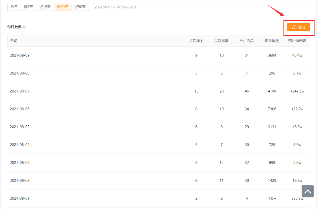Click the 预估销售额 column header
This screenshot has height=210, width=317.
[297, 41]
